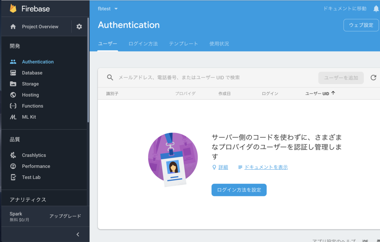Click the Crashlytics icon
Image resolution: width=380 pixels, height=242 pixels.
click(13, 155)
